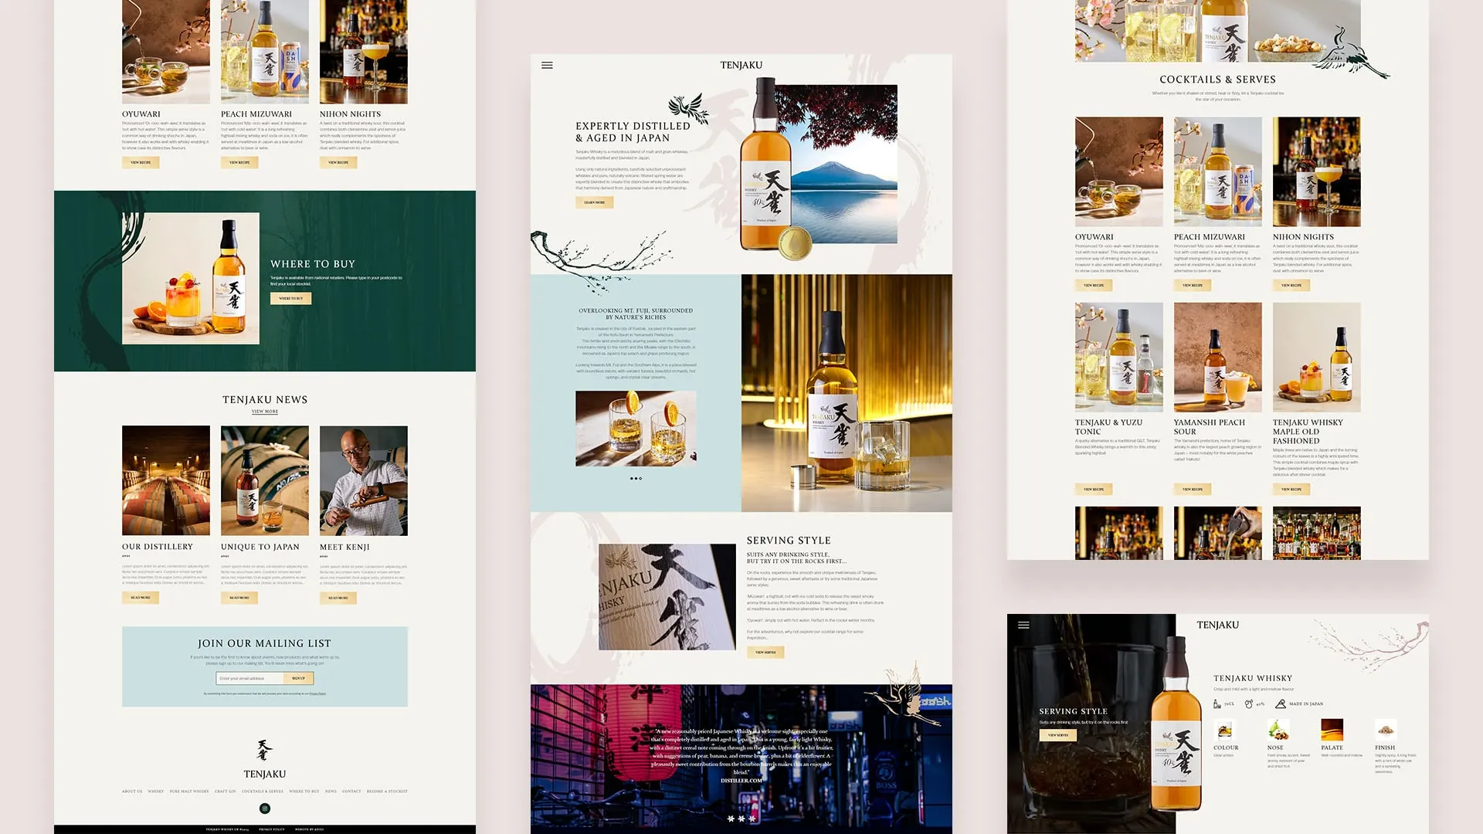Click View Recipe for Maple Old Fashioned

(x=1291, y=490)
